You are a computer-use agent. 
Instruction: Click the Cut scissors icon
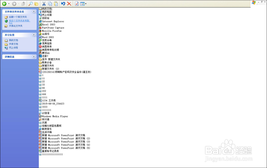(44, 3)
